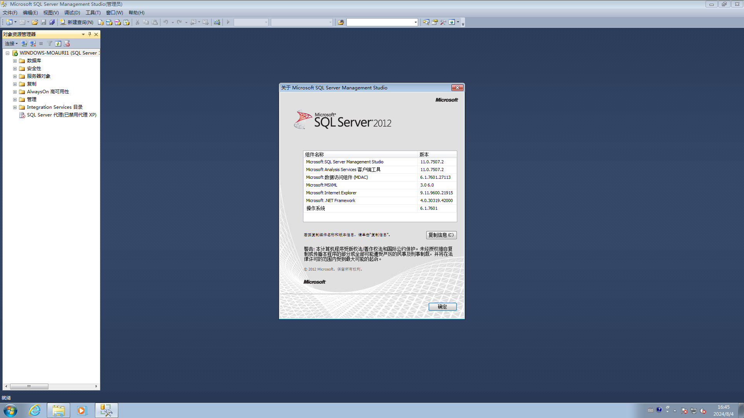Click the Navigate Forward icon
This screenshot has height=418, width=744.
(206, 22)
